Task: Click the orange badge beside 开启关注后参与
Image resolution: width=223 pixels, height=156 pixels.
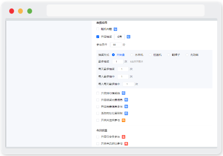Action: point(124,120)
